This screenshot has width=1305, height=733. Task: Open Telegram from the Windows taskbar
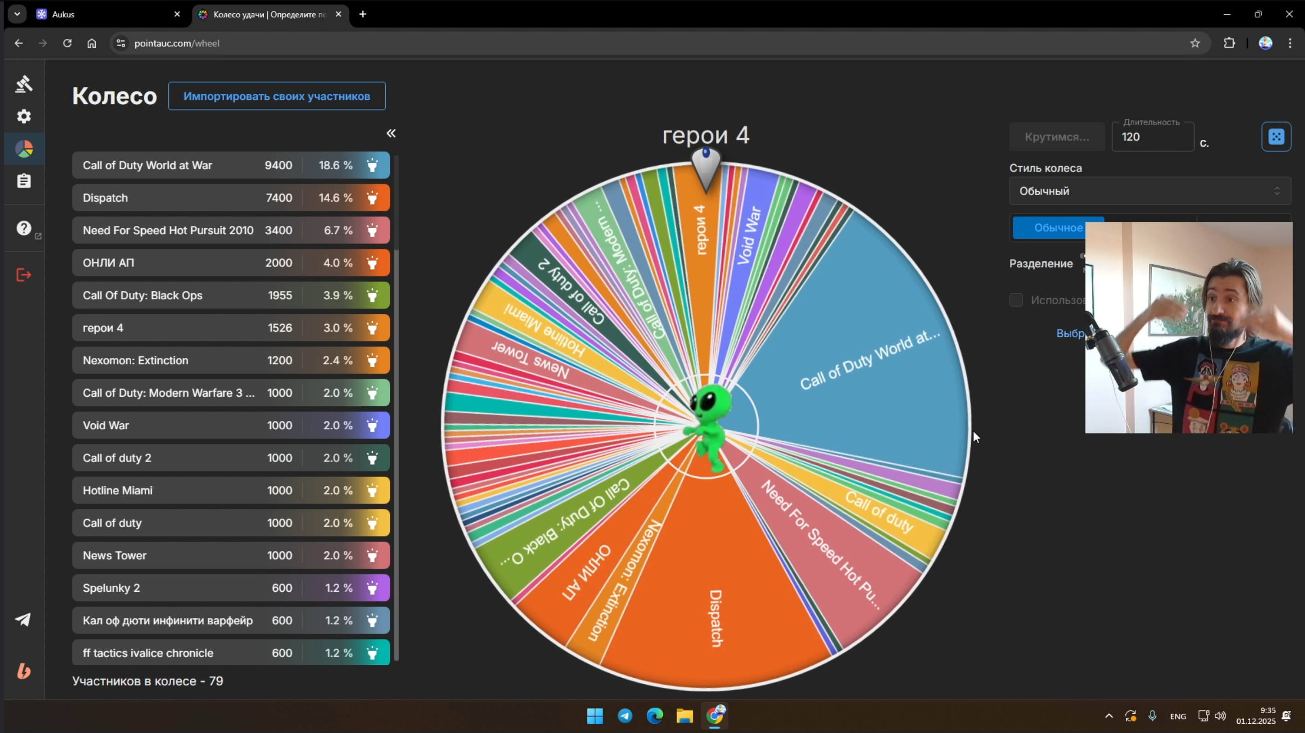pyautogui.click(x=625, y=715)
